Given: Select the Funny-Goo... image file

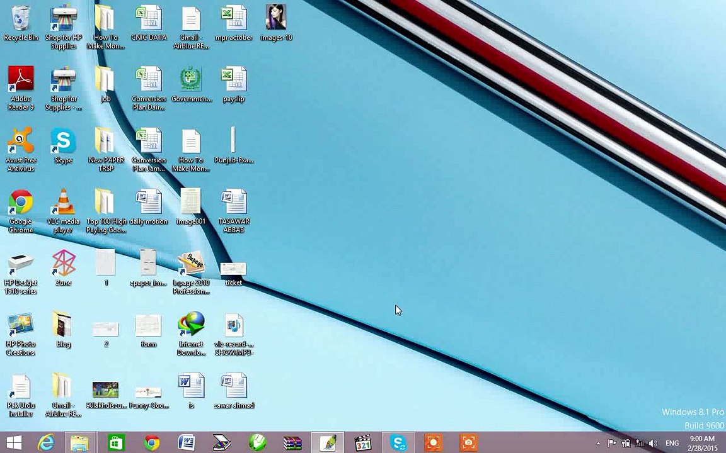Looking at the screenshot, I should pos(149,397).
